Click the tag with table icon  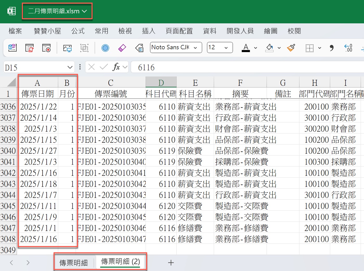139,48
